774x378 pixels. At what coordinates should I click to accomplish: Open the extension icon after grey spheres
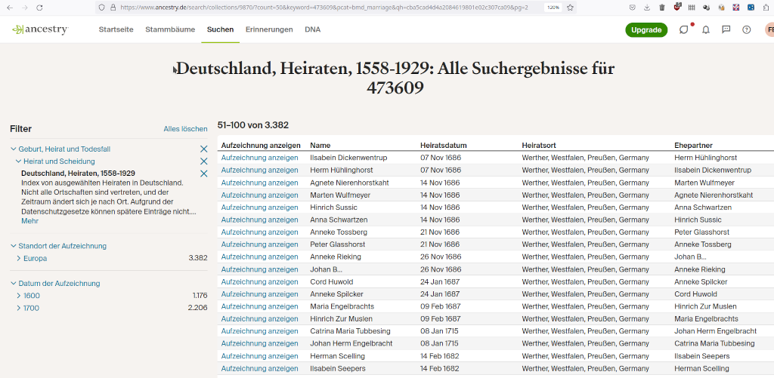point(721,8)
